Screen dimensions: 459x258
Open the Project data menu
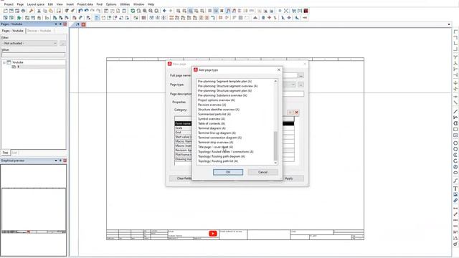(x=85, y=4)
